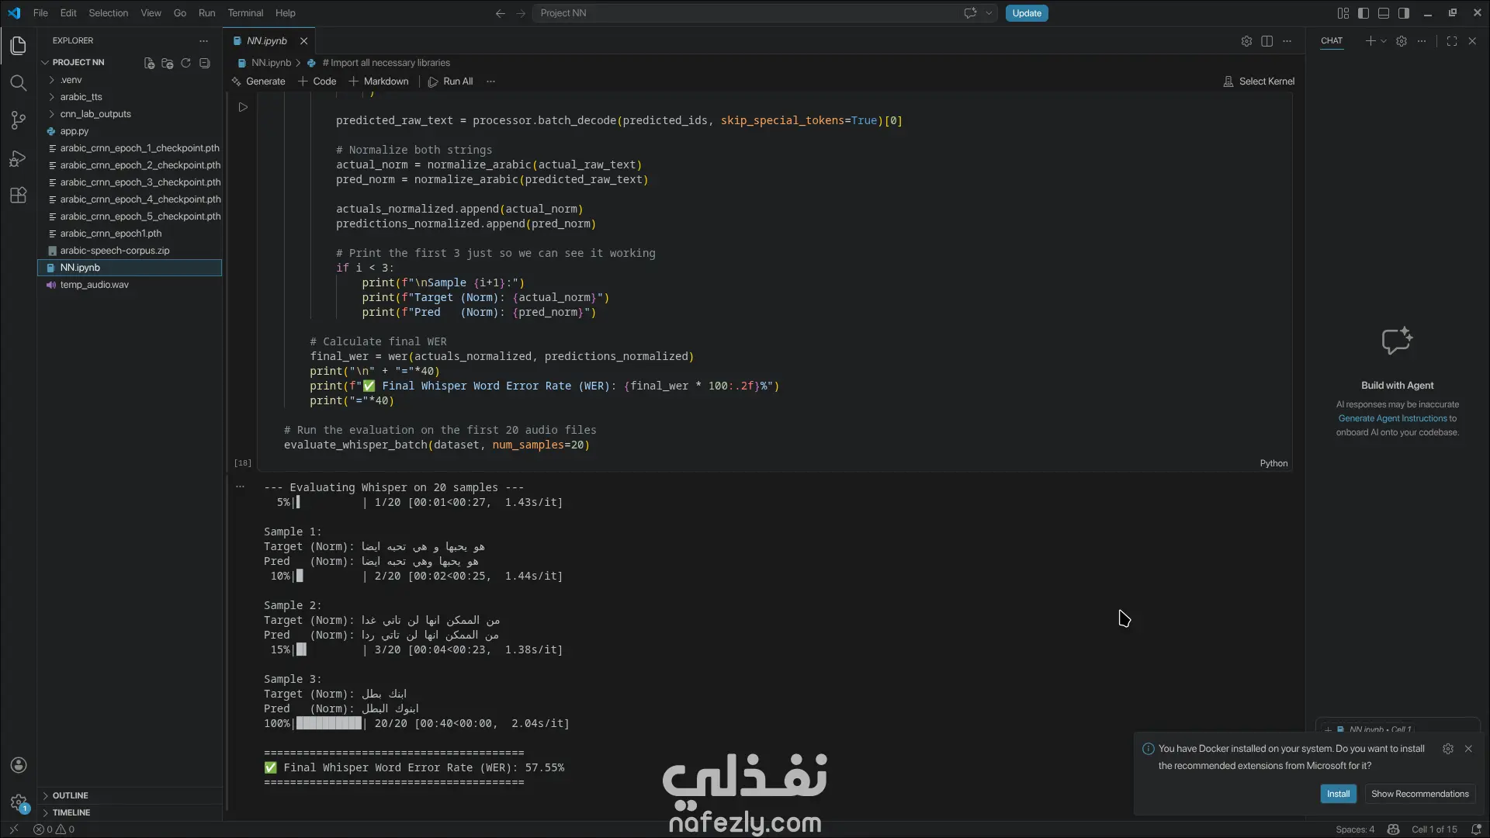The width and height of the screenshot is (1490, 838).
Task: Click the Project NN command center search
Action: click(x=745, y=13)
